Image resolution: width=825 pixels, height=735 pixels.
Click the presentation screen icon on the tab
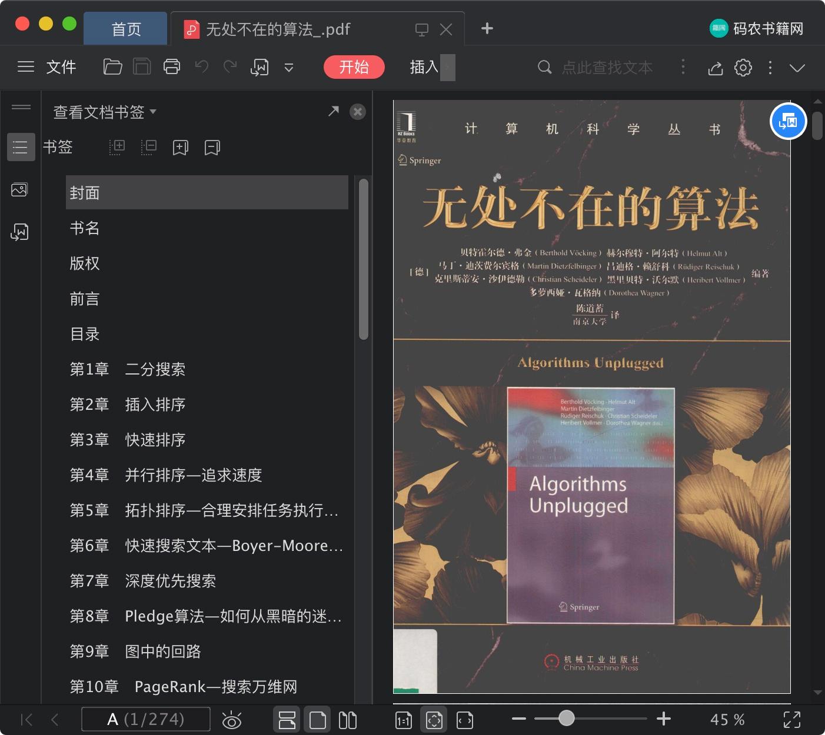(x=421, y=29)
